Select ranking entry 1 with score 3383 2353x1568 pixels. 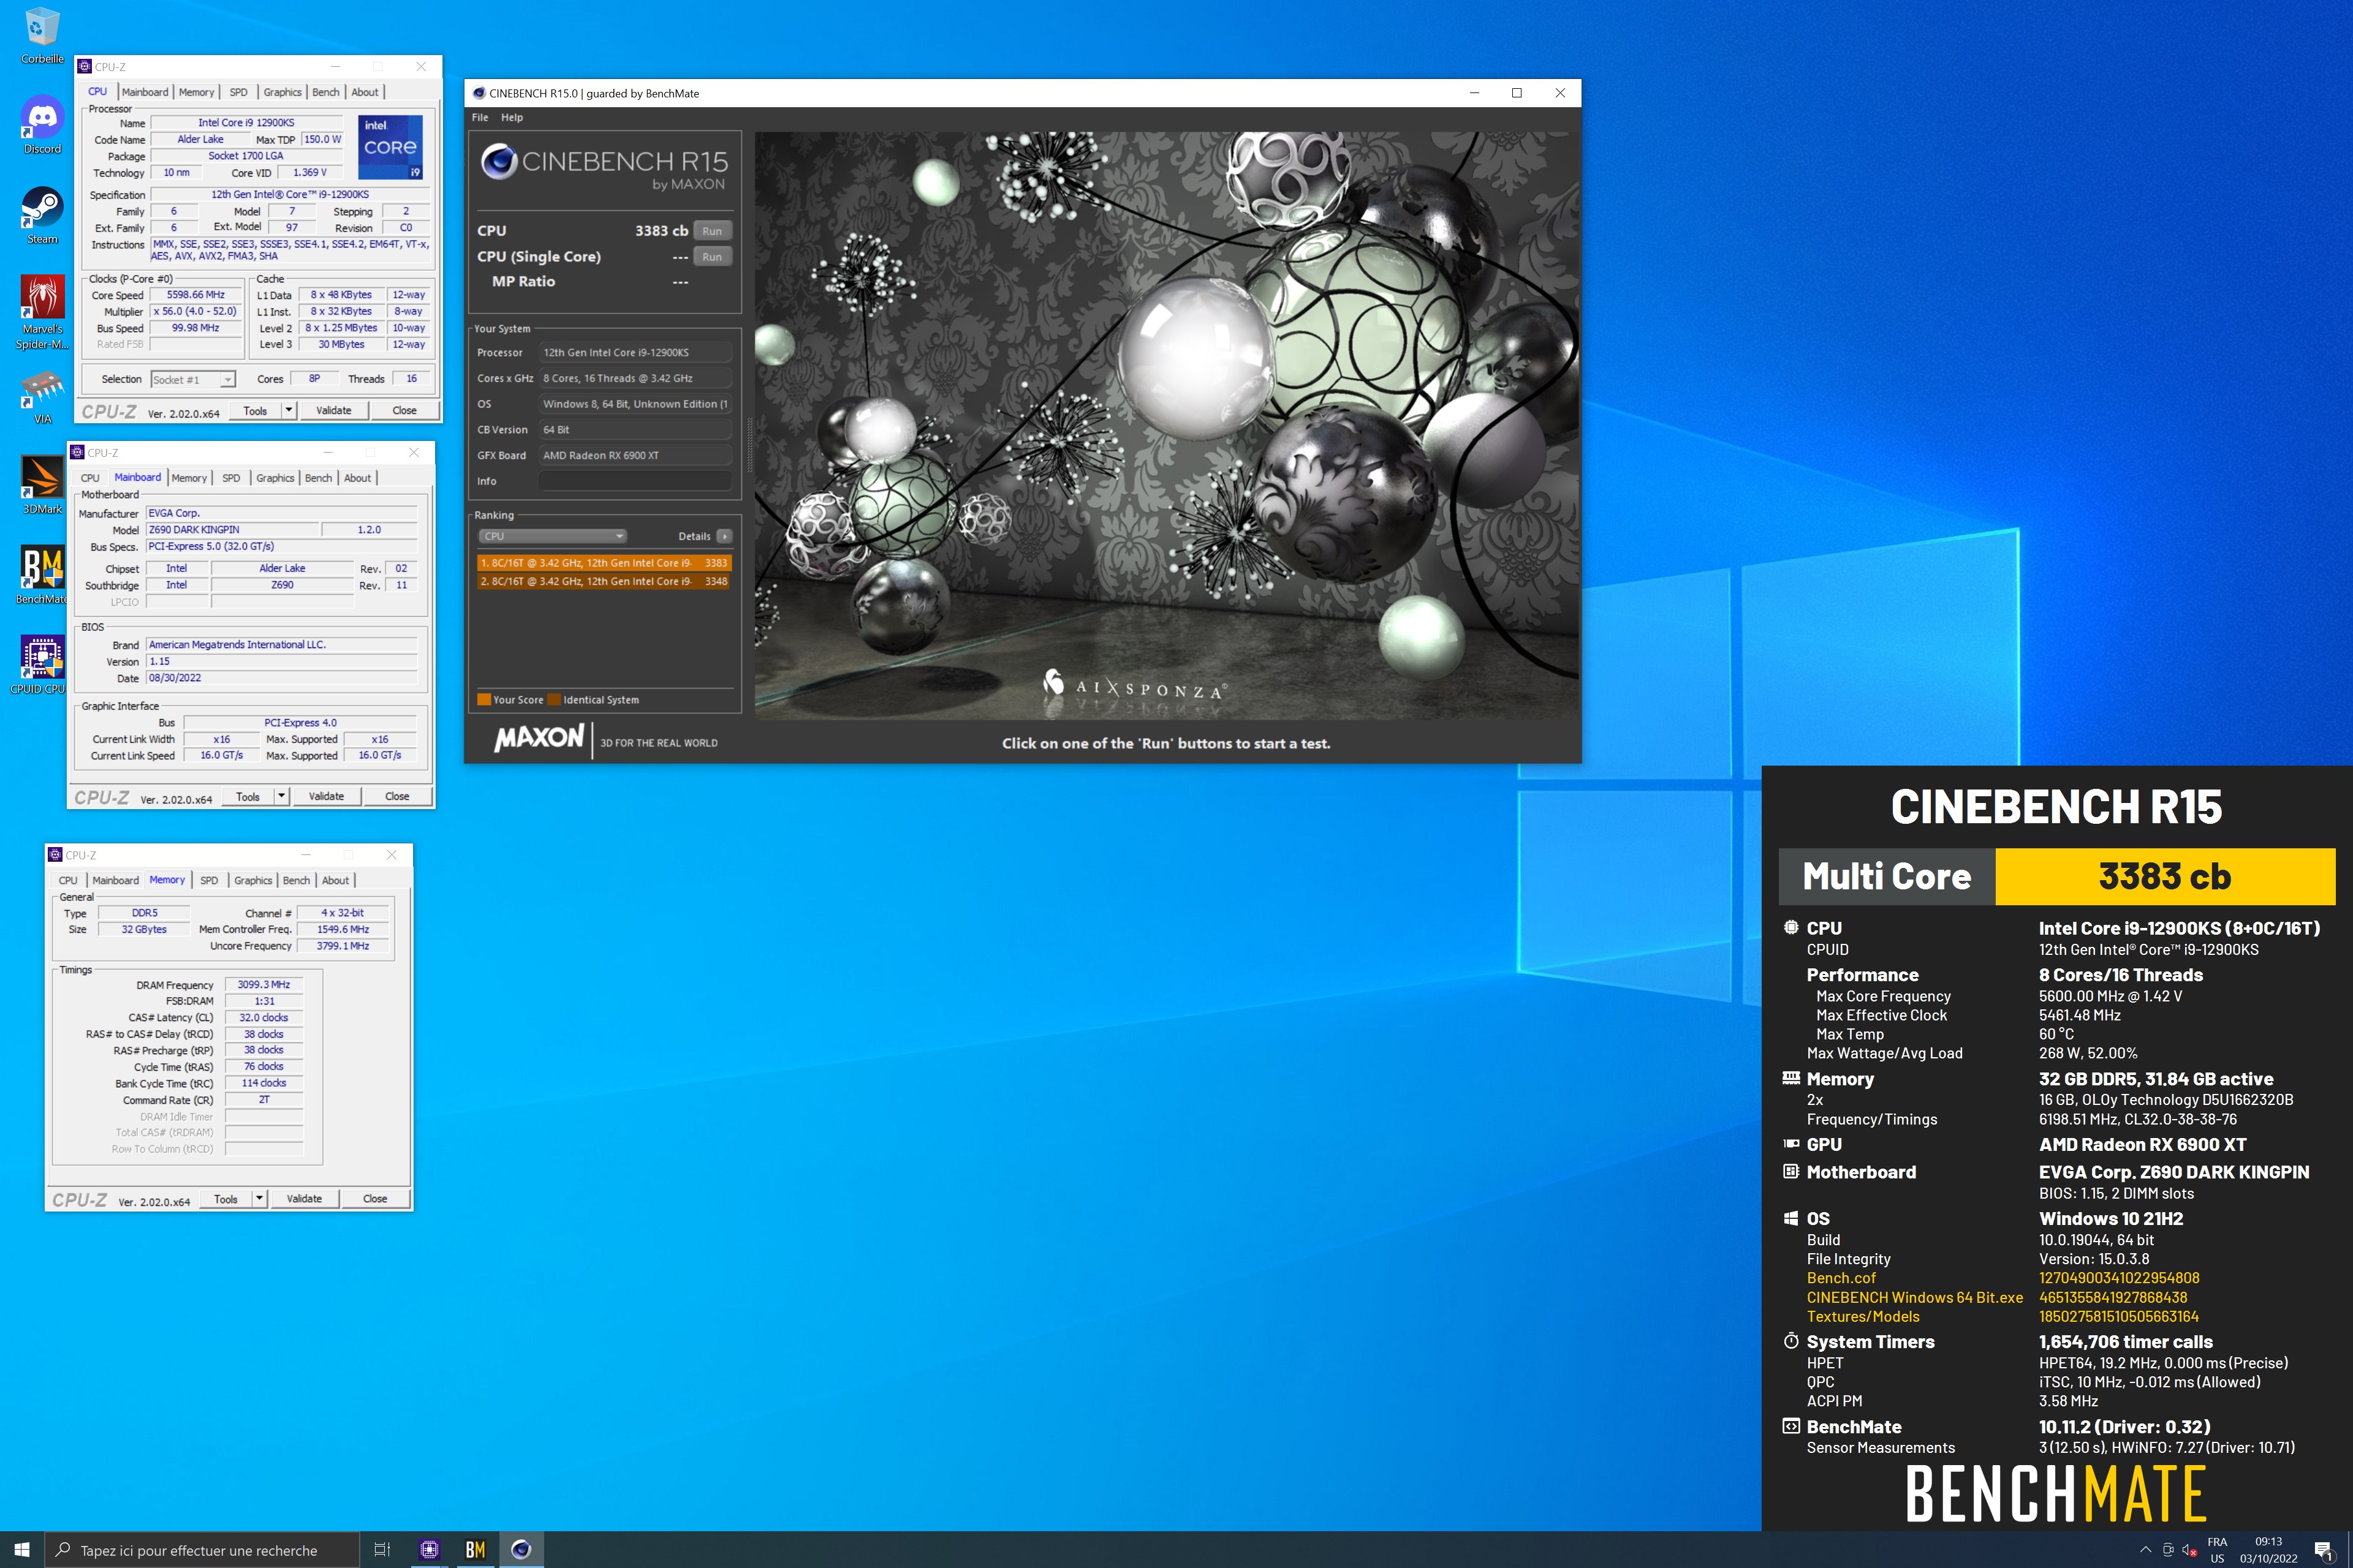pyautogui.click(x=604, y=563)
